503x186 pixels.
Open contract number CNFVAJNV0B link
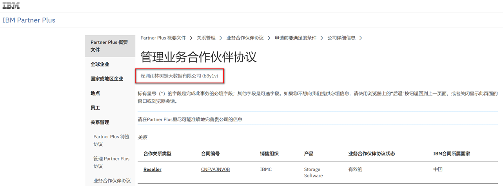(x=216, y=169)
